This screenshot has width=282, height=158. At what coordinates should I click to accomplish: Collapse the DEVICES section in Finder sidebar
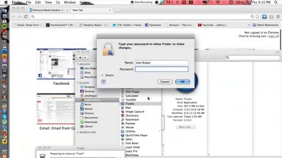78,64
